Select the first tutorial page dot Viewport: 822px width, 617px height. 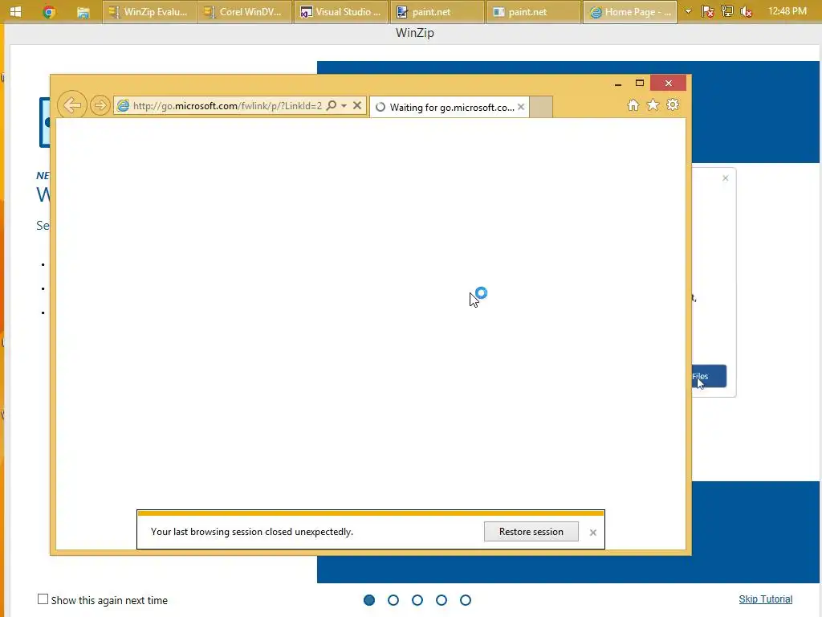click(x=369, y=599)
